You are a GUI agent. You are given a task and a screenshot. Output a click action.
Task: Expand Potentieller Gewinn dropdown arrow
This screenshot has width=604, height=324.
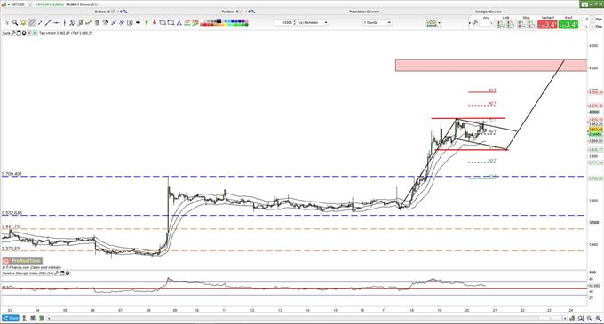[x=382, y=12]
